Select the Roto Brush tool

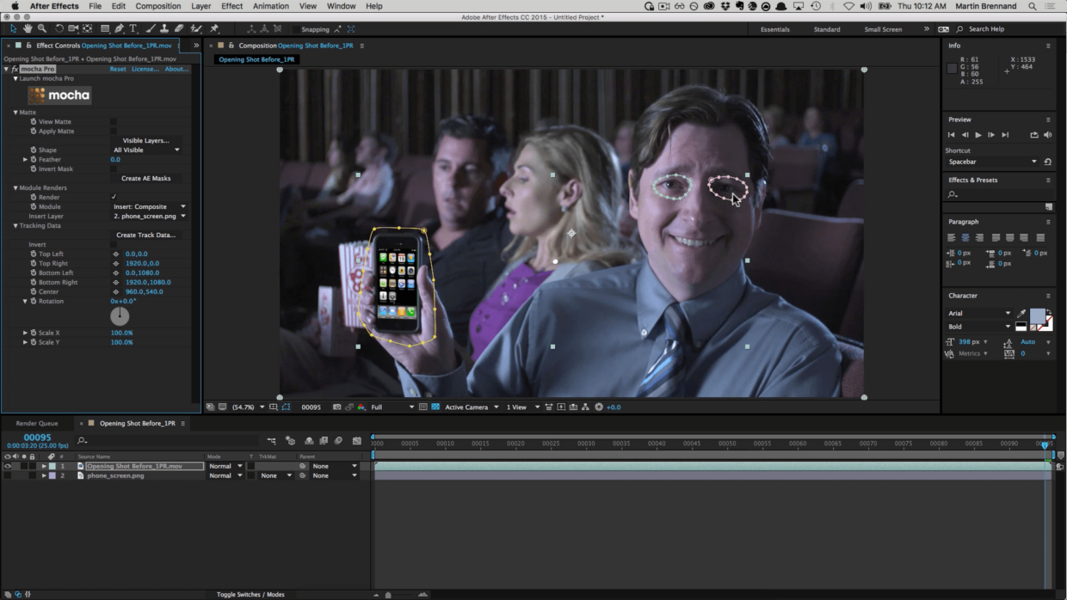pos(196,28)
